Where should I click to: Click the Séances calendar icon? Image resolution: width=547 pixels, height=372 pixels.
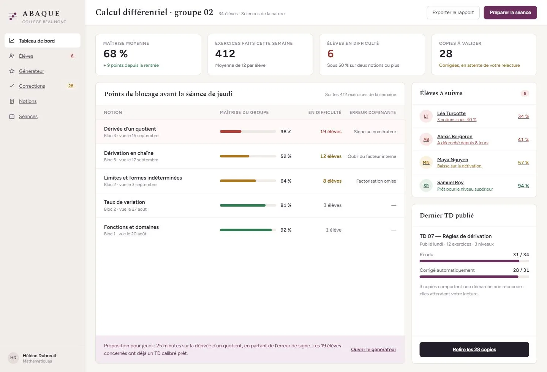(12, 116)
